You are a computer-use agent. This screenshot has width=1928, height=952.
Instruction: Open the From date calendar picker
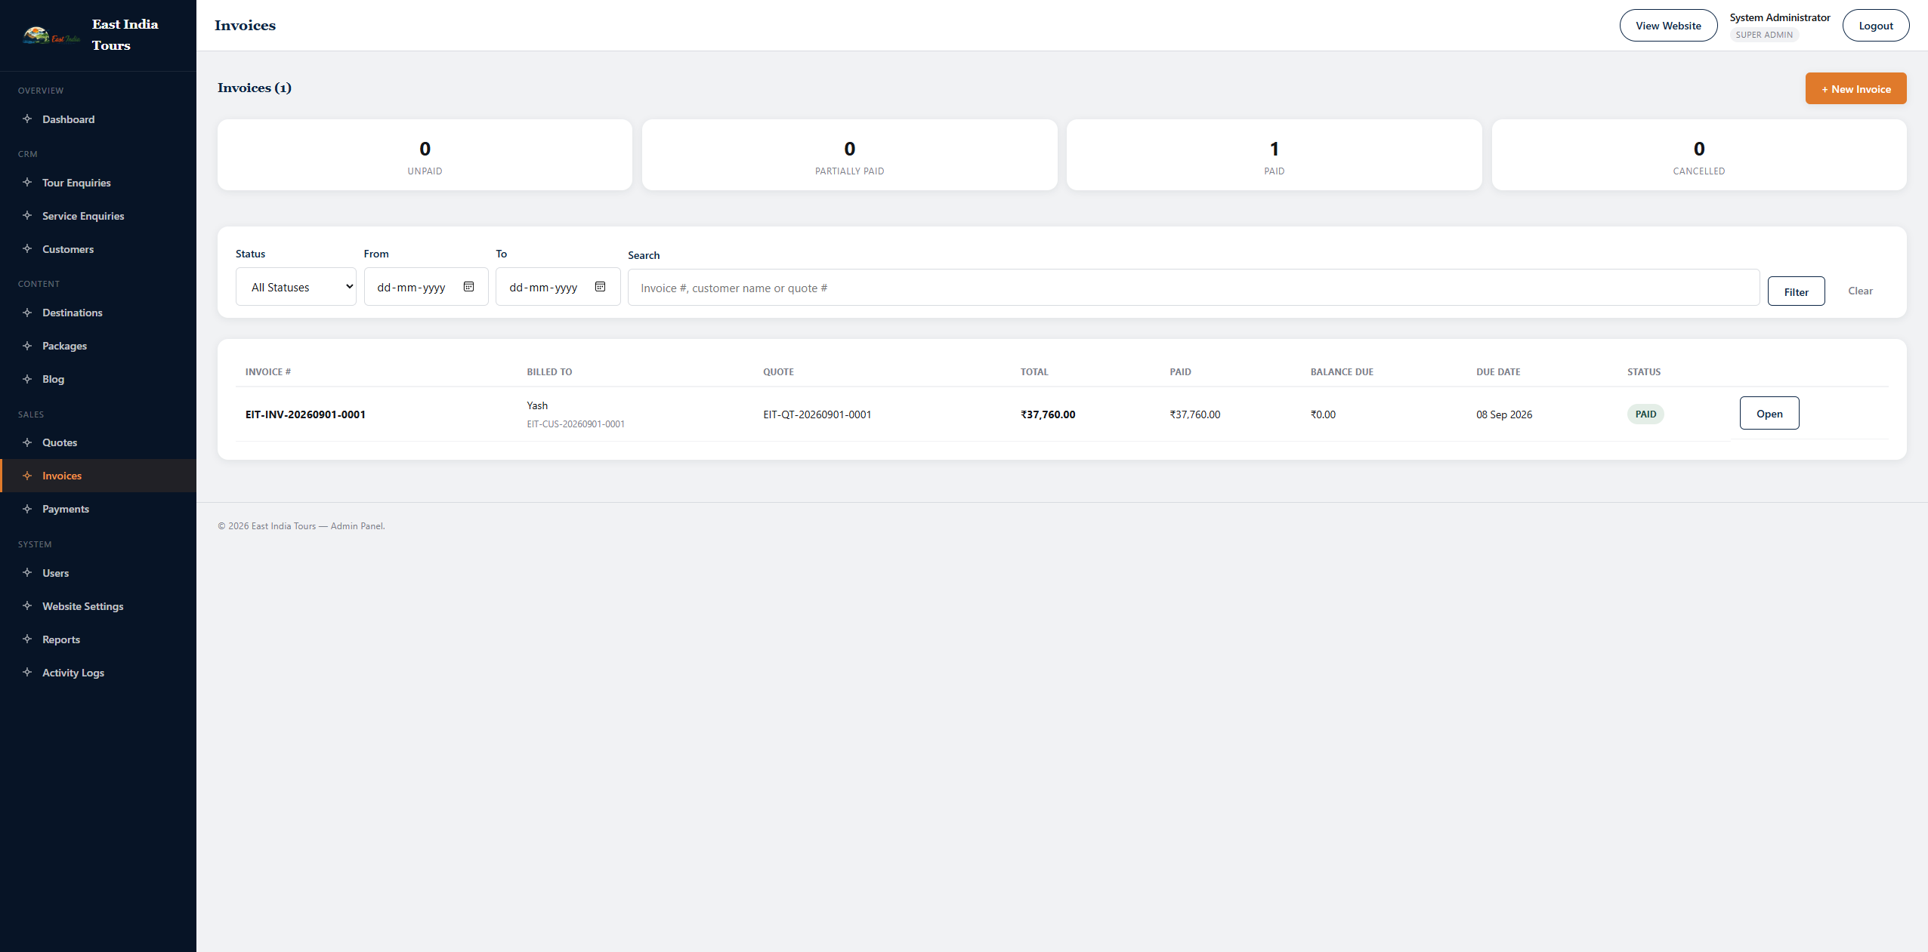coord(468,287)
